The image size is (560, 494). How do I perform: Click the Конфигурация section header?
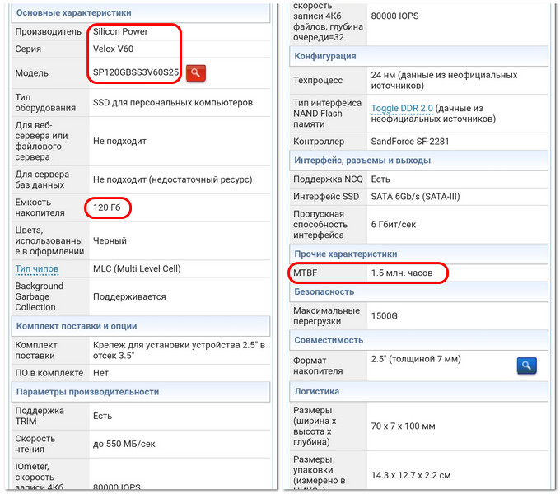pos(418,56)
